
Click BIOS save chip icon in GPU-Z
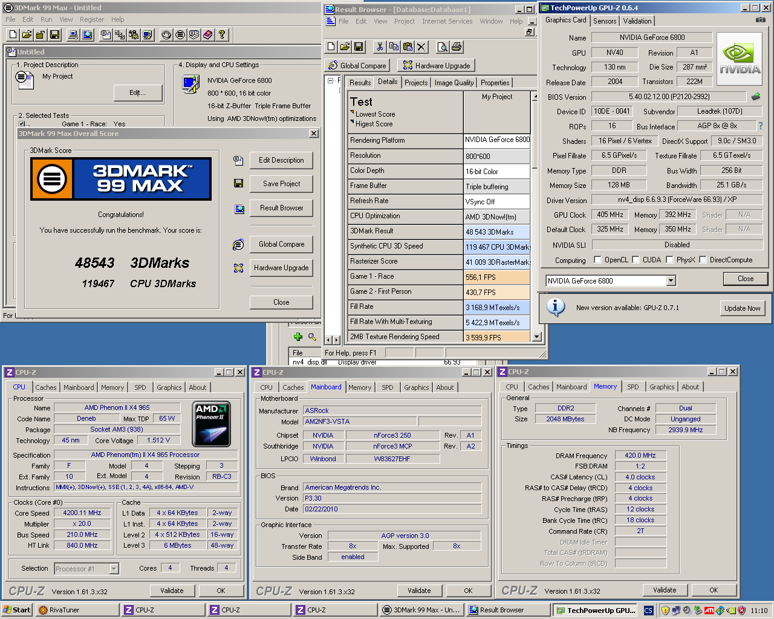click(756, 96)
